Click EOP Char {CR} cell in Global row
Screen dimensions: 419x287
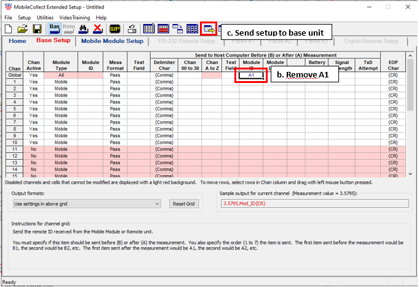[x=393, y=76]
